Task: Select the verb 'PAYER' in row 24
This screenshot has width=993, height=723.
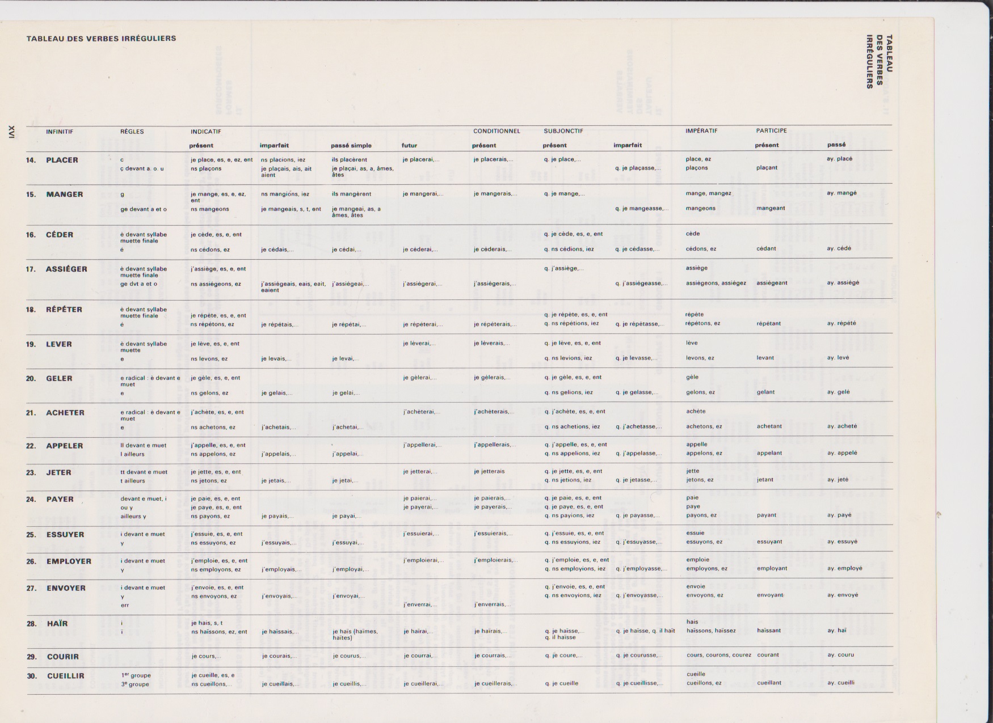Action: pos(60,500)
